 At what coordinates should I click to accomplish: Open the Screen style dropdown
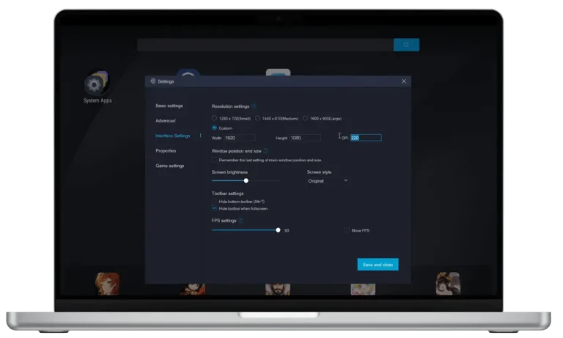[328, 181]
